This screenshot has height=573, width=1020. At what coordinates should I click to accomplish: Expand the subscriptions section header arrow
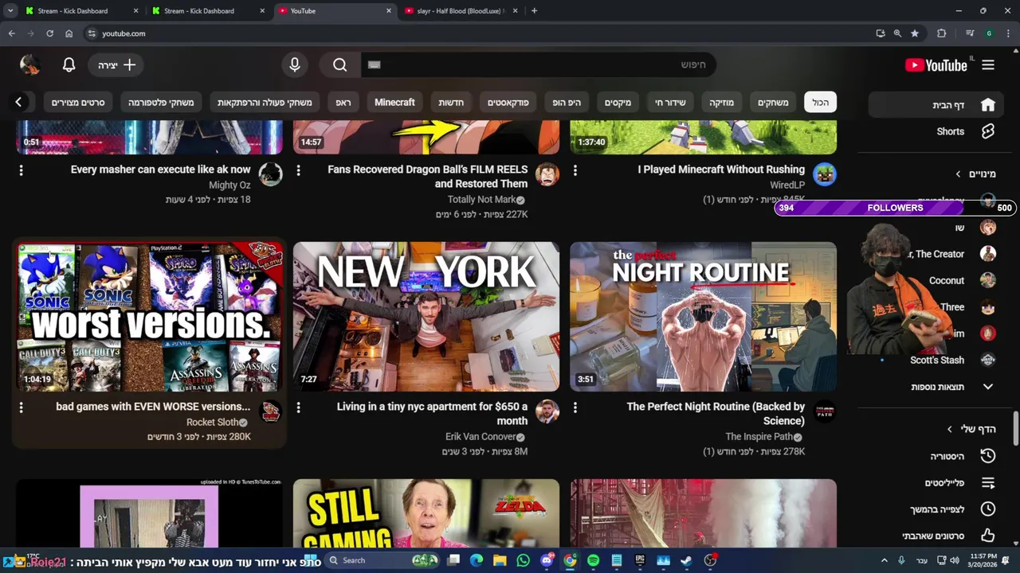click(x=959, y=173)
